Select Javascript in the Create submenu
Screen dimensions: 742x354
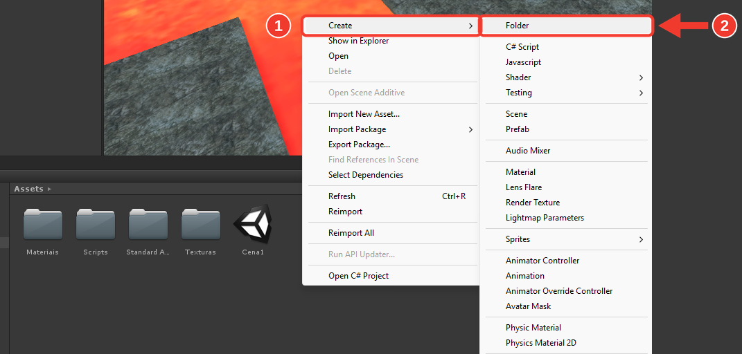click(566, 62)
